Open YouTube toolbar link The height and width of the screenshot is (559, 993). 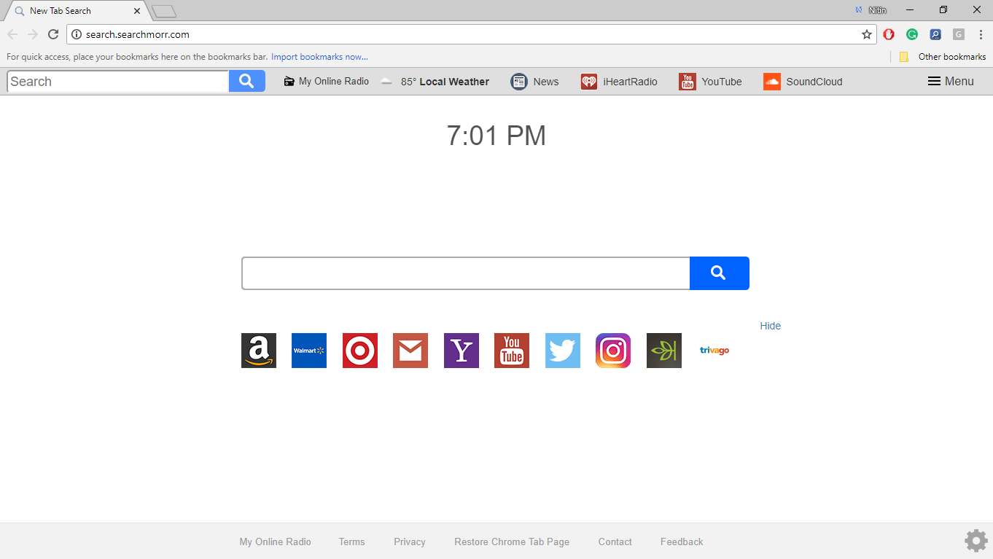coord(710,82)
